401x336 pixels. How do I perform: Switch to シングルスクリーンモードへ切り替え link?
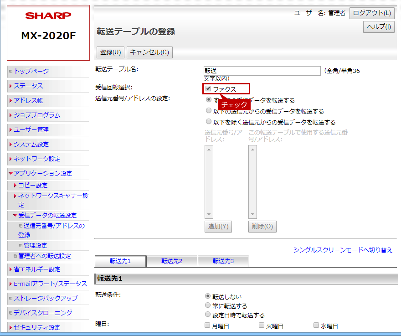[343, 250]
